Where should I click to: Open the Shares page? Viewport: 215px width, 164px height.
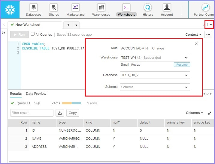coord(54,10)
